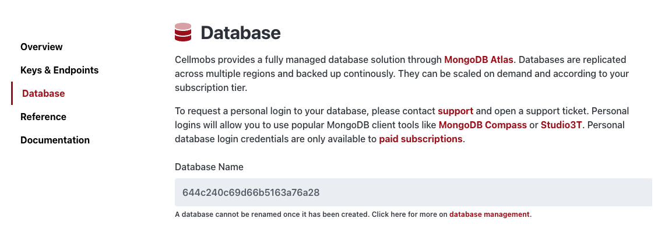Select the Database sidebar item

[x=43, y=93]
